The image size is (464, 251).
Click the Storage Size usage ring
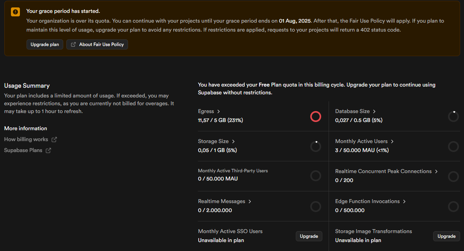pyautogui.click(x=315, y=146)
